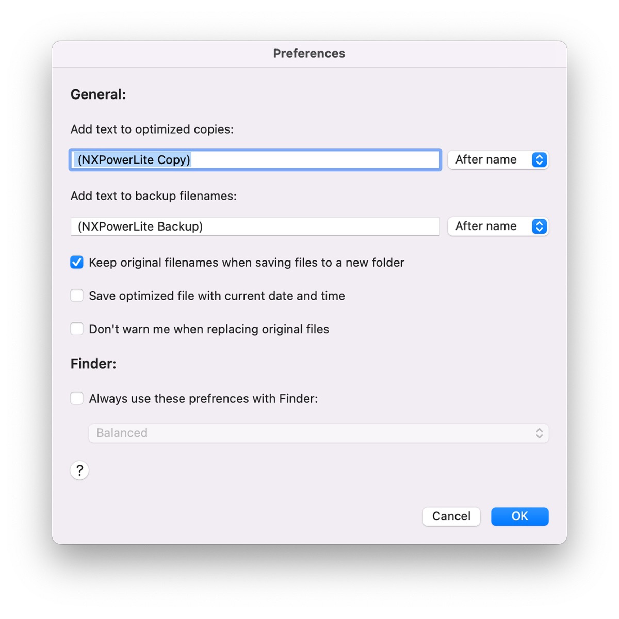Click blue arrows beside optimized copies text field
Screen dimensions: 619x619
coord(539,160)
